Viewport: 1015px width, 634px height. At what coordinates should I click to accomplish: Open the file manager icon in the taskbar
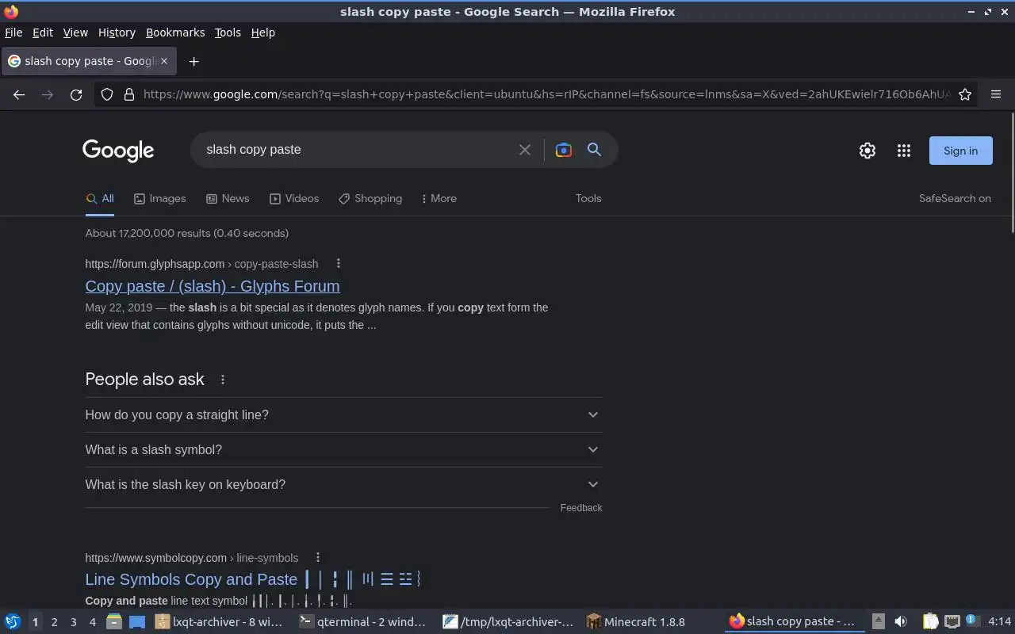[x=113, y=621]
